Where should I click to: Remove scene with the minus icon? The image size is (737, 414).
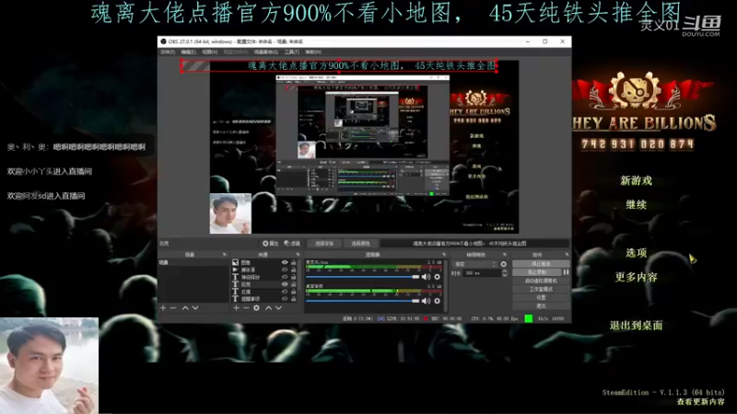point(173,308)
